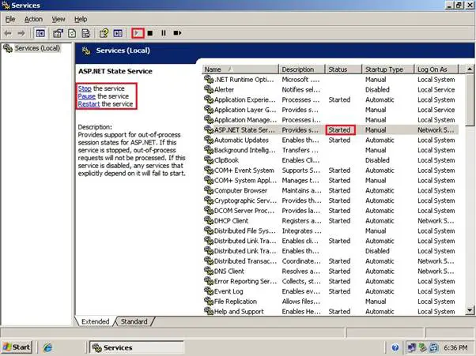476x356 pixels.
Task: Select the Background Intelligent Transfer row
Action: 331,150
